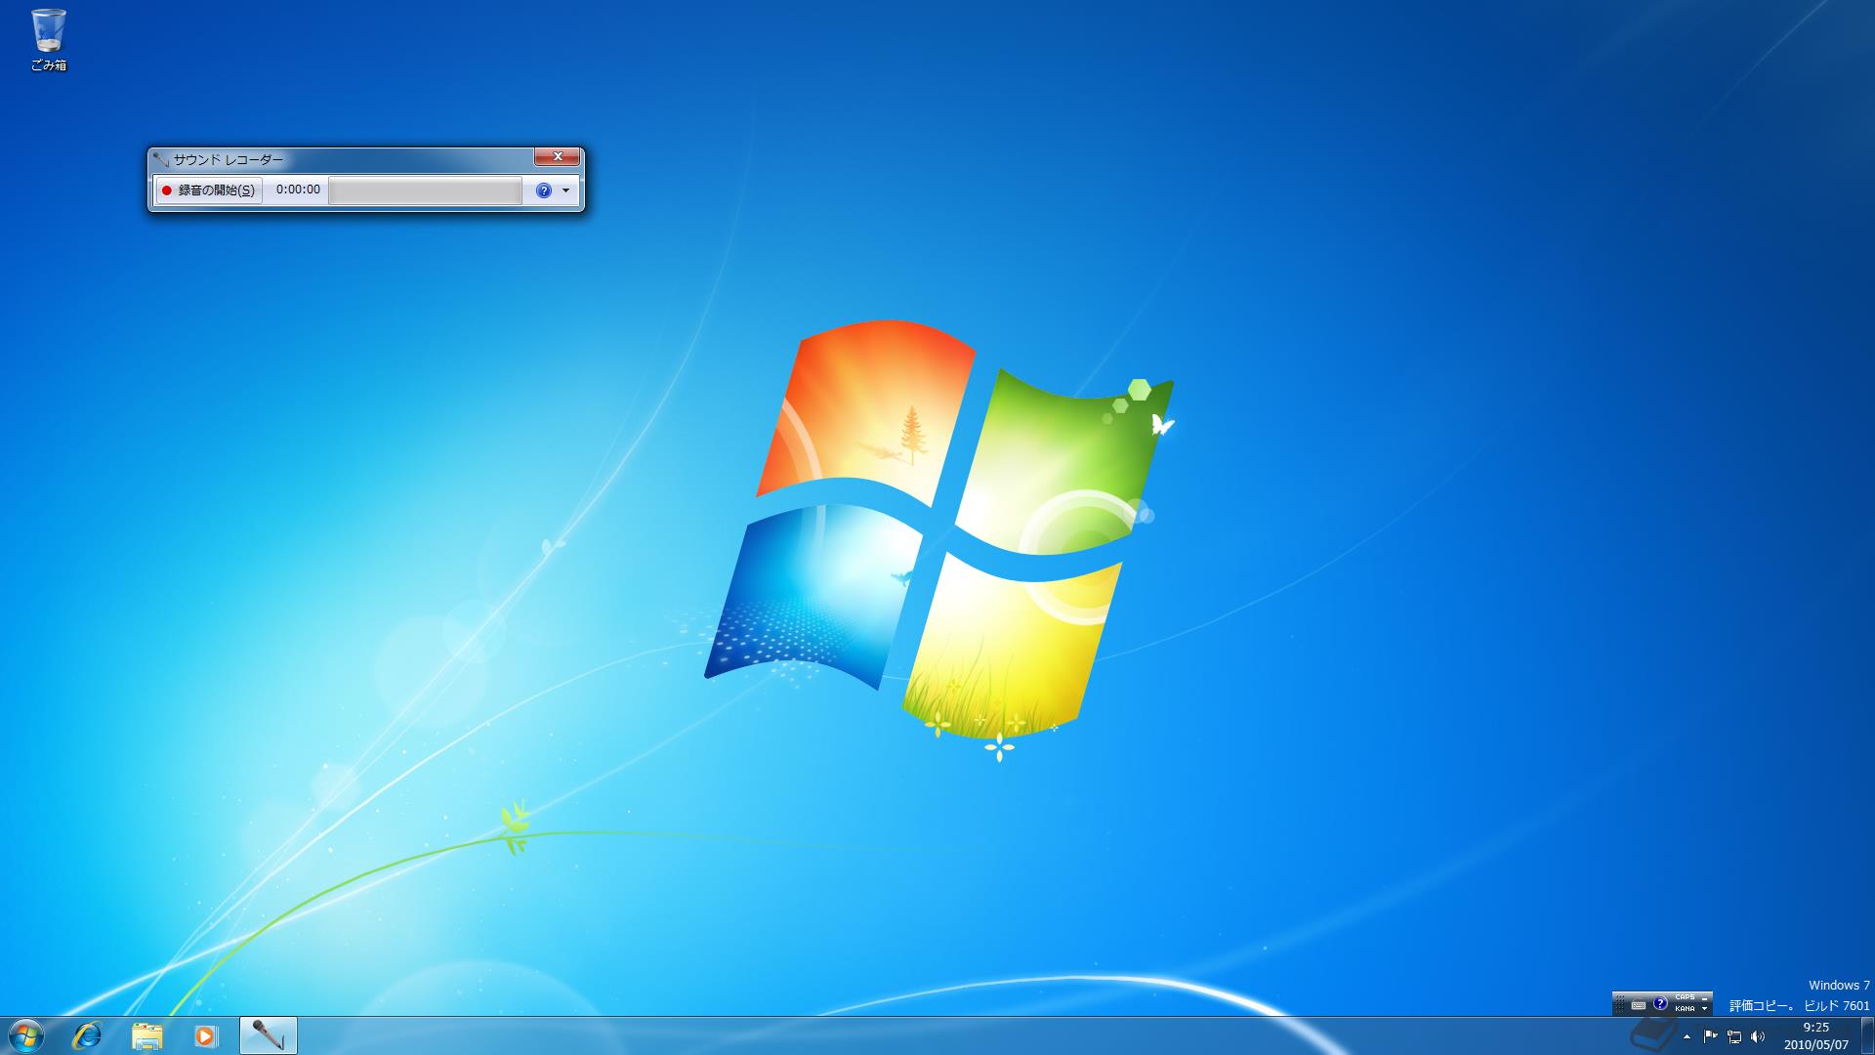Click the Sound Recorder title bar microphone icon

click(x=161, y=159)
